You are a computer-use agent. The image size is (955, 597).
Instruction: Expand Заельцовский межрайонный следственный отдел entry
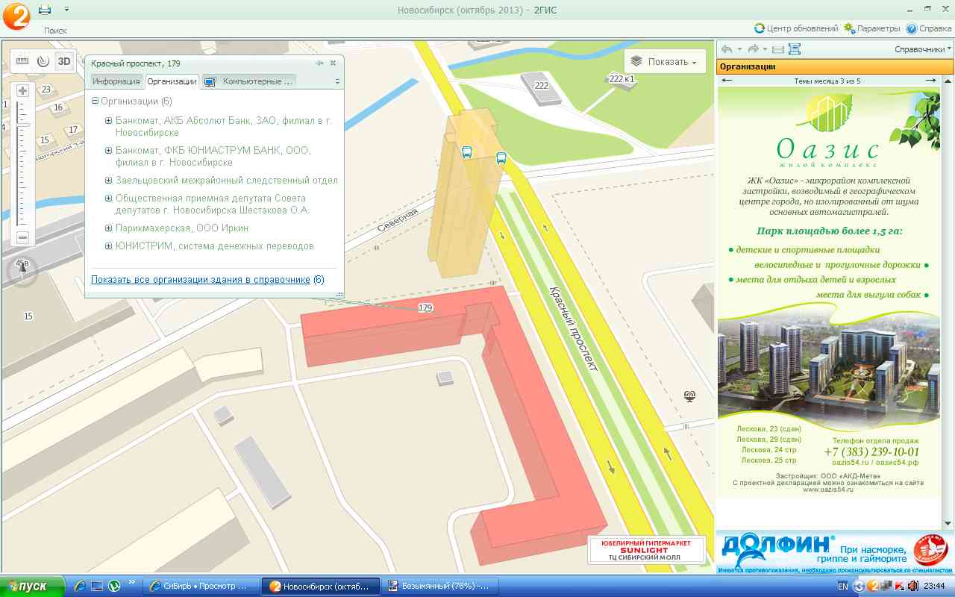pyautogui.click(x=108, y=181)
